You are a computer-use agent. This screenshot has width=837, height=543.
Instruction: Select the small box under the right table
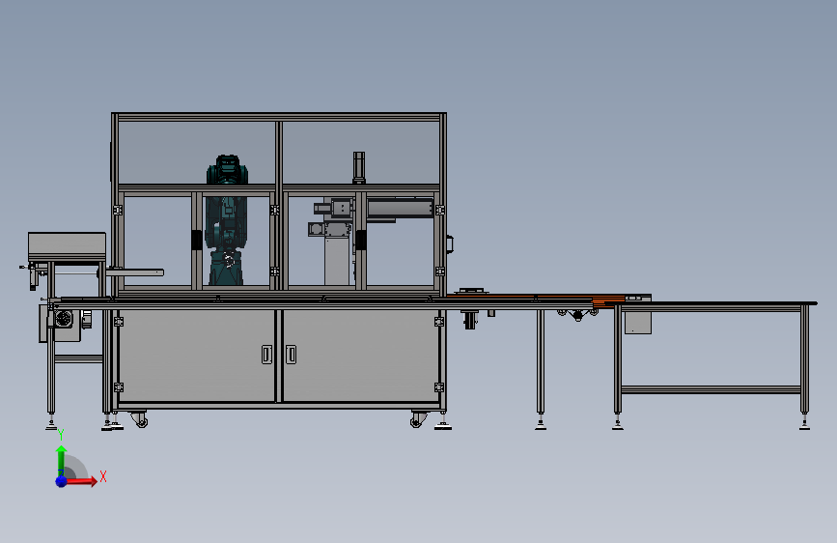pos(638,323)
